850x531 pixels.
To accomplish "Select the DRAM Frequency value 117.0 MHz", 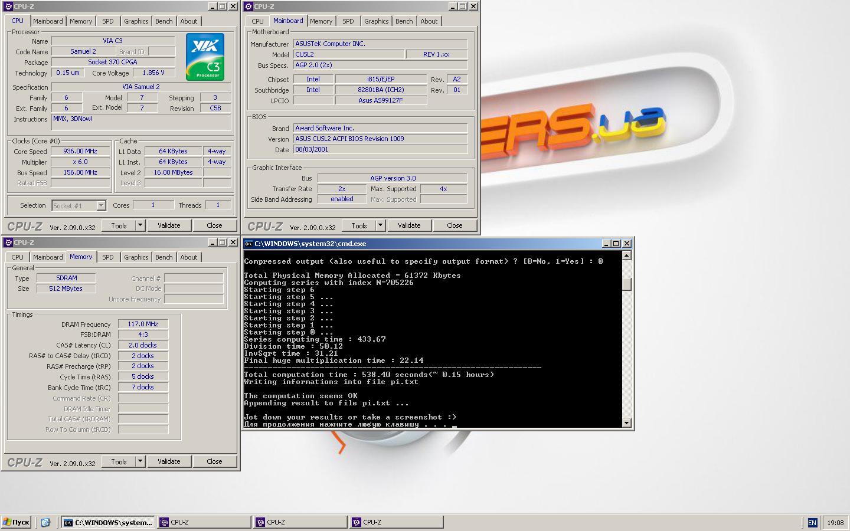I will (143, 324).
